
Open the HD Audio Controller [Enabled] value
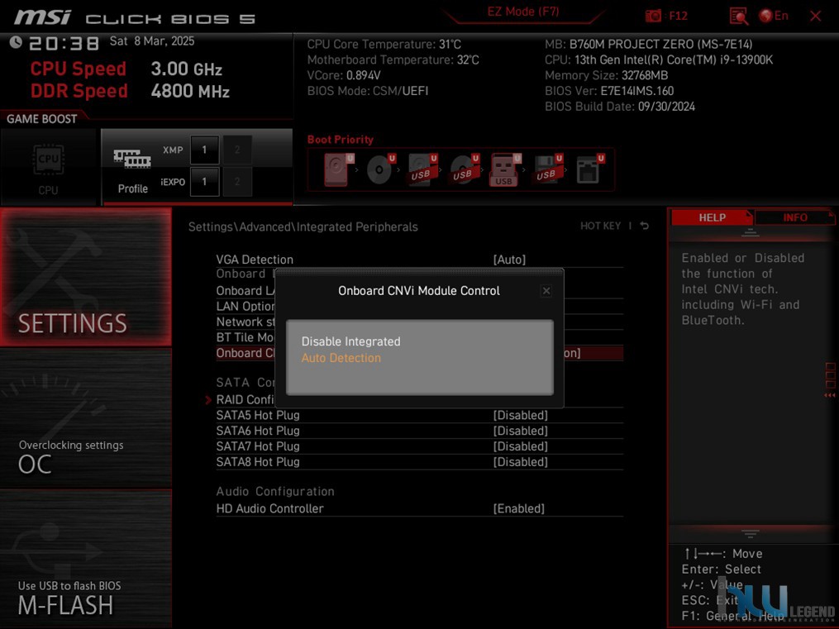[x=519, y=508]
